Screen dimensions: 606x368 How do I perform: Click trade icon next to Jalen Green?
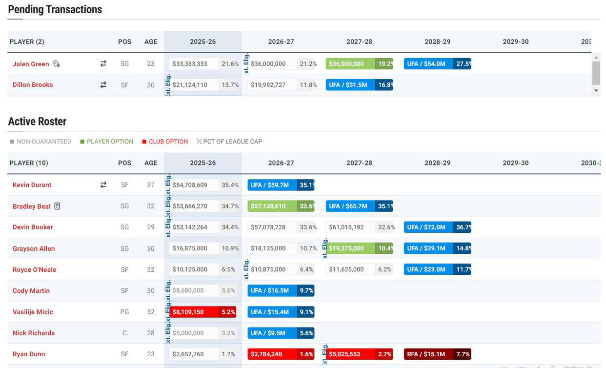click(103, 63)
